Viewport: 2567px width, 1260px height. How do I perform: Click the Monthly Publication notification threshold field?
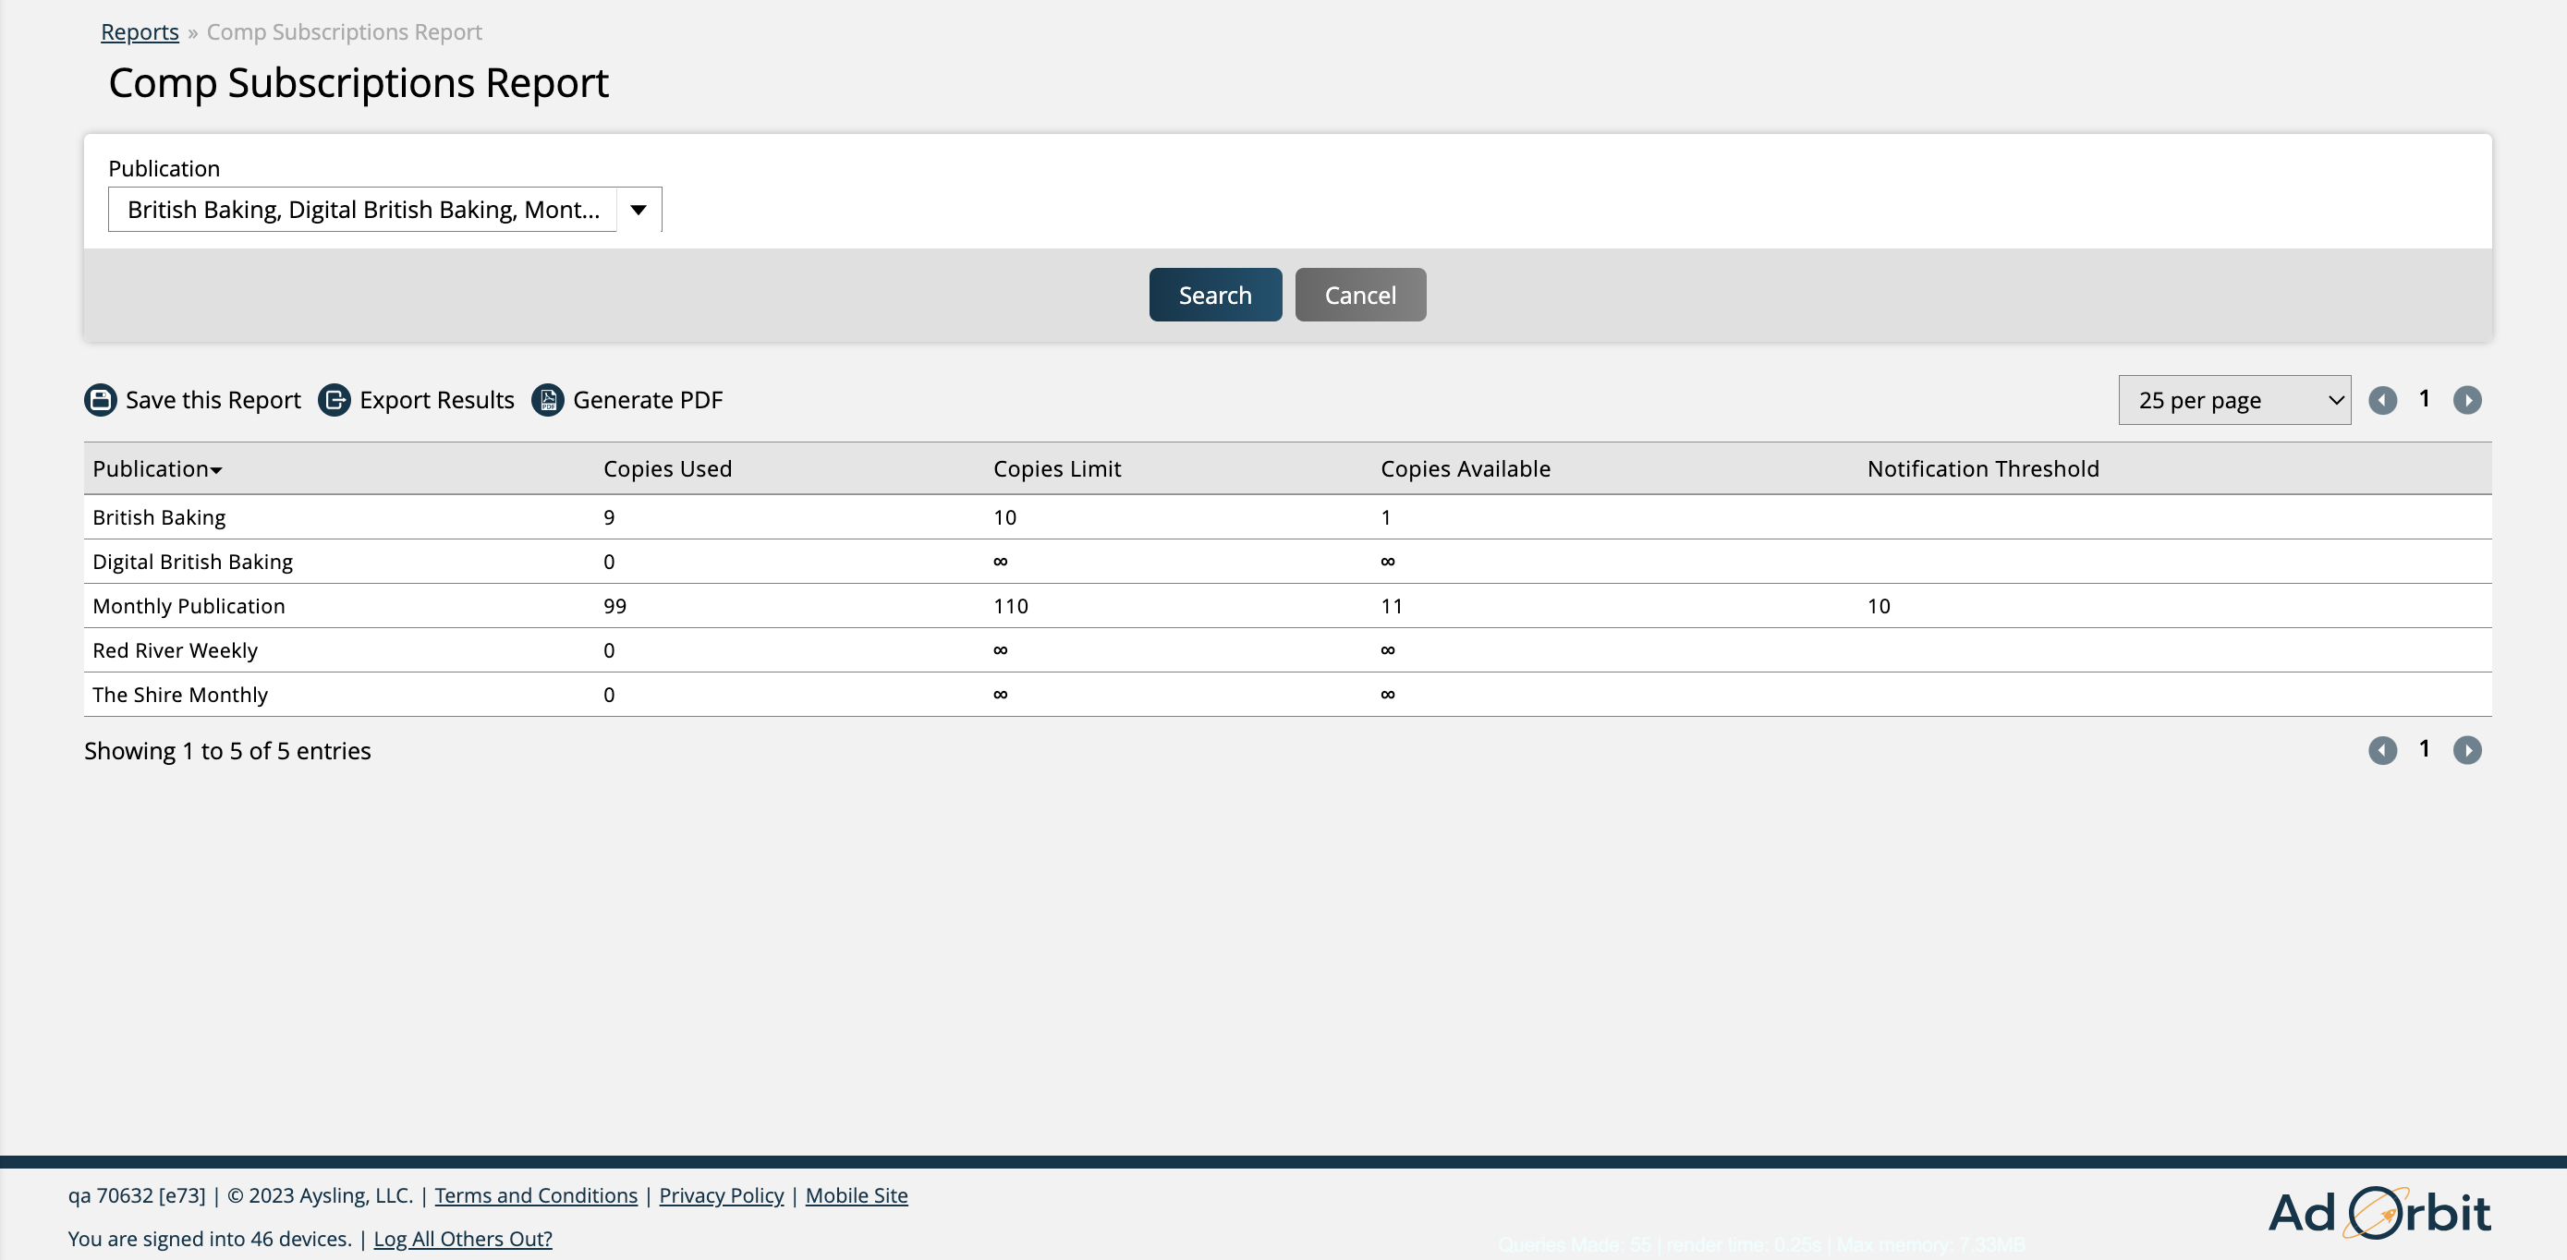pyautogui.click(x=1878, y=604)
